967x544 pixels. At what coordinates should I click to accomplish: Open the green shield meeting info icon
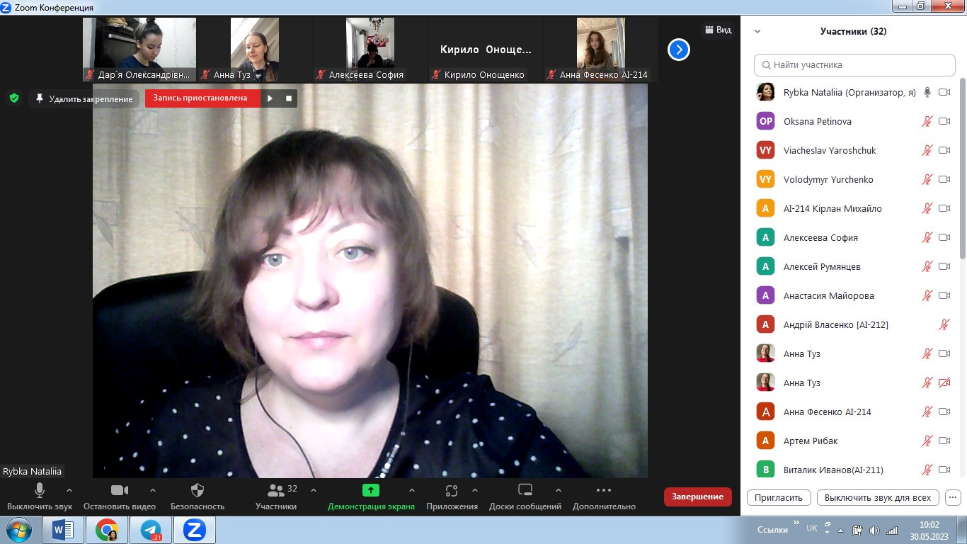click(14, 98)
